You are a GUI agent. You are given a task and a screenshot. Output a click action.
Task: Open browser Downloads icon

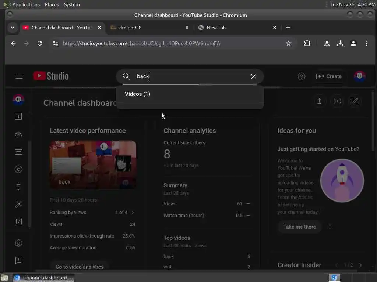[x=340, y=43]
